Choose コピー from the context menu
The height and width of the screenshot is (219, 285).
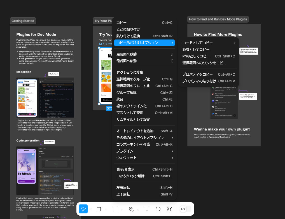click(144, 23)
